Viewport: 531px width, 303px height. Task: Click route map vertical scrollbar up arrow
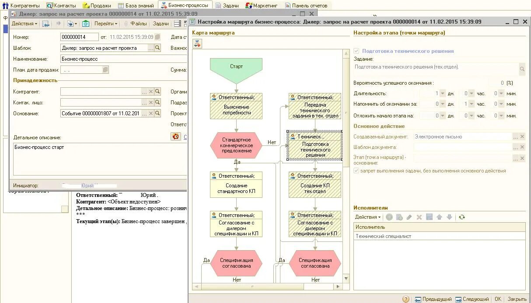(x=346, y=52)
